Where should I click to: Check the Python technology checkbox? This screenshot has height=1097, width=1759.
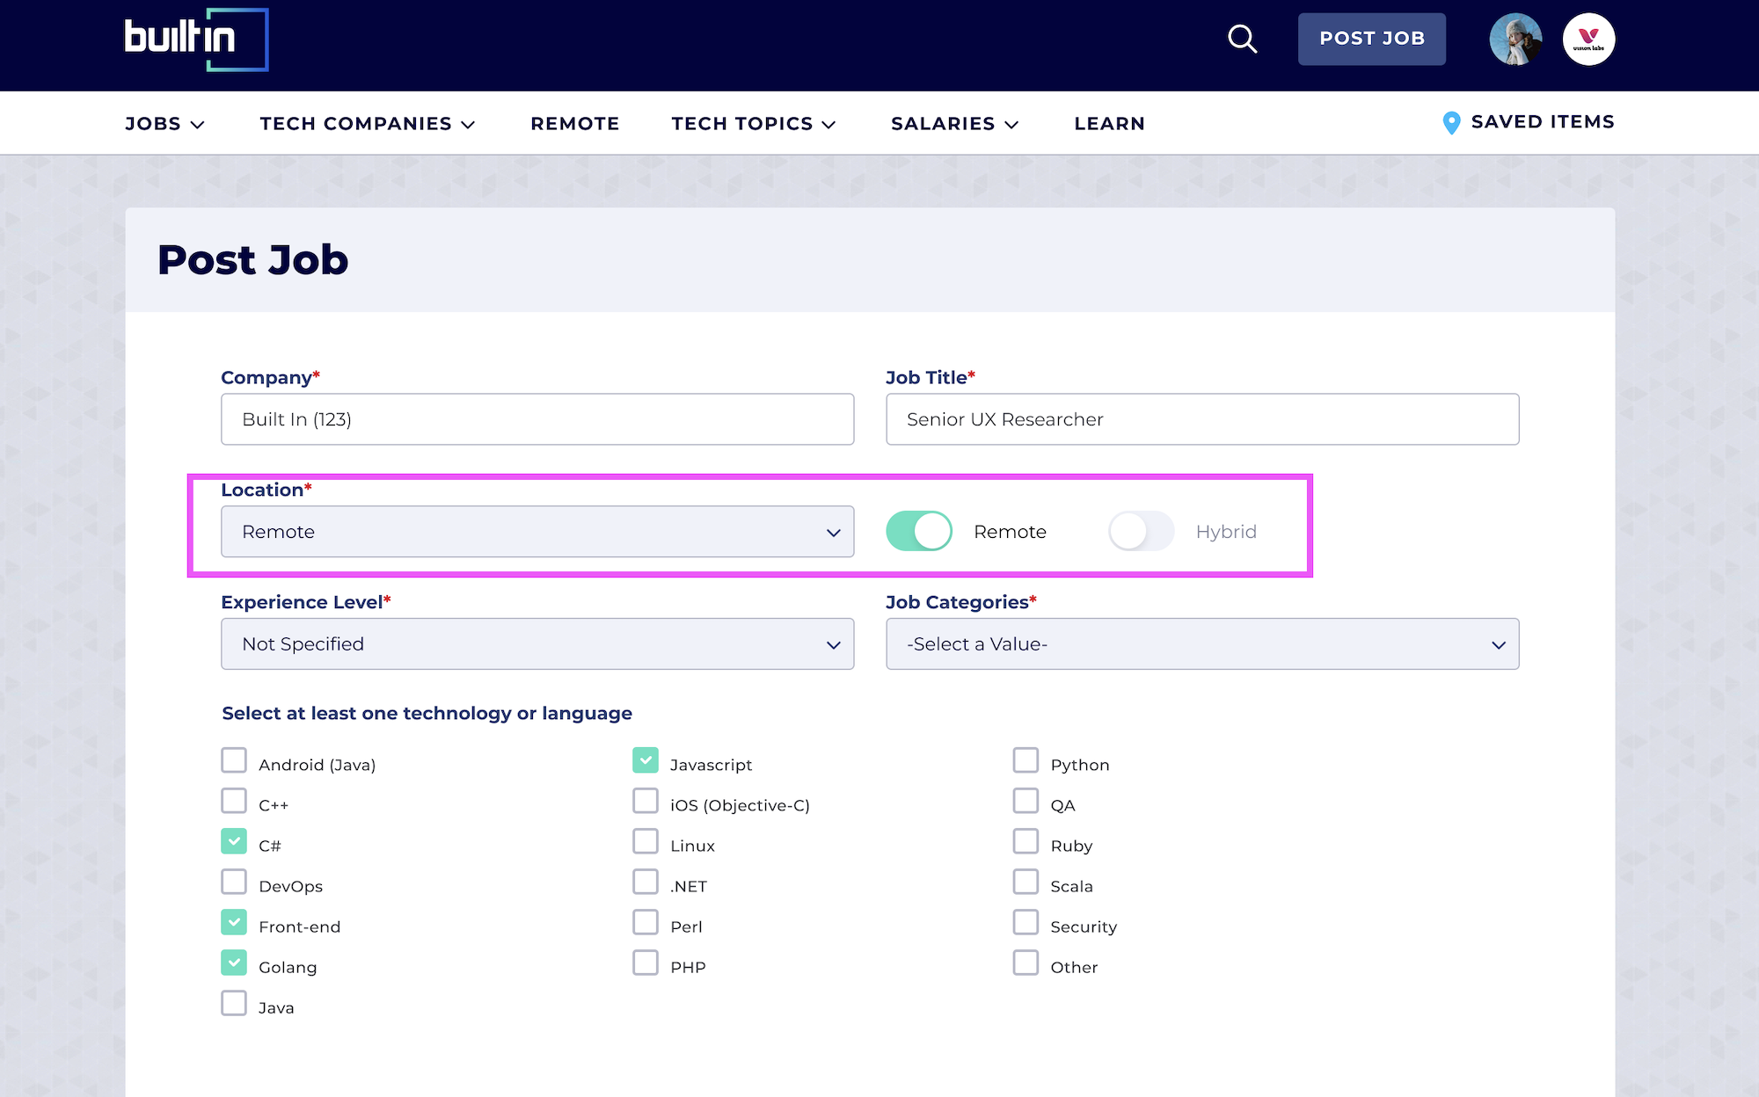[x=1025, y=759]
